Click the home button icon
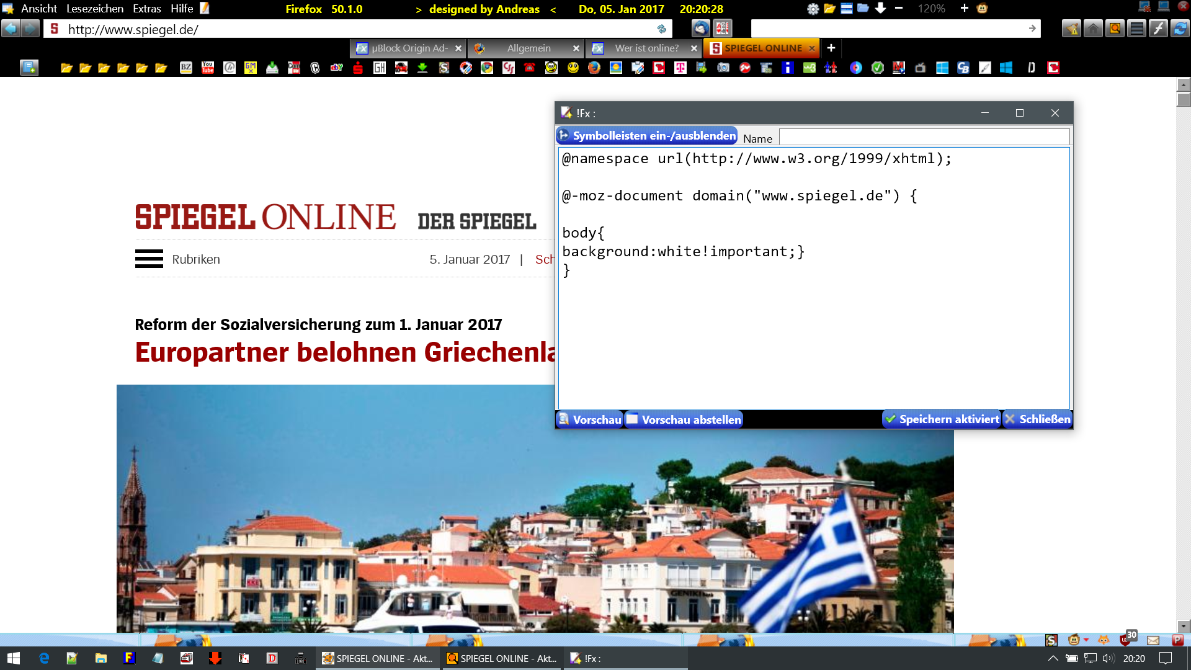Screen dimensions: 1191x670 click(x=1093, y=29)
